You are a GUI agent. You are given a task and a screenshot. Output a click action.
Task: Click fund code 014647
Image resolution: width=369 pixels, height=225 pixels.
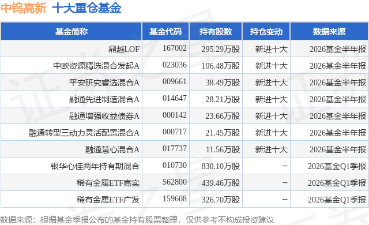tap(174, 99)
